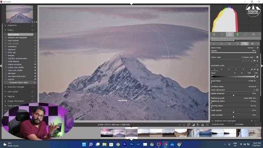Toggle soft proofing icon below image
This screenshot has width=263, height=148.
pos(198,125)
